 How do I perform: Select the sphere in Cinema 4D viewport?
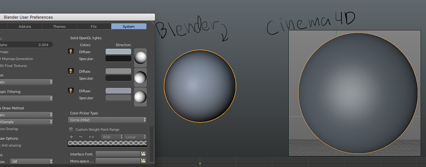(x=358, y=93)
